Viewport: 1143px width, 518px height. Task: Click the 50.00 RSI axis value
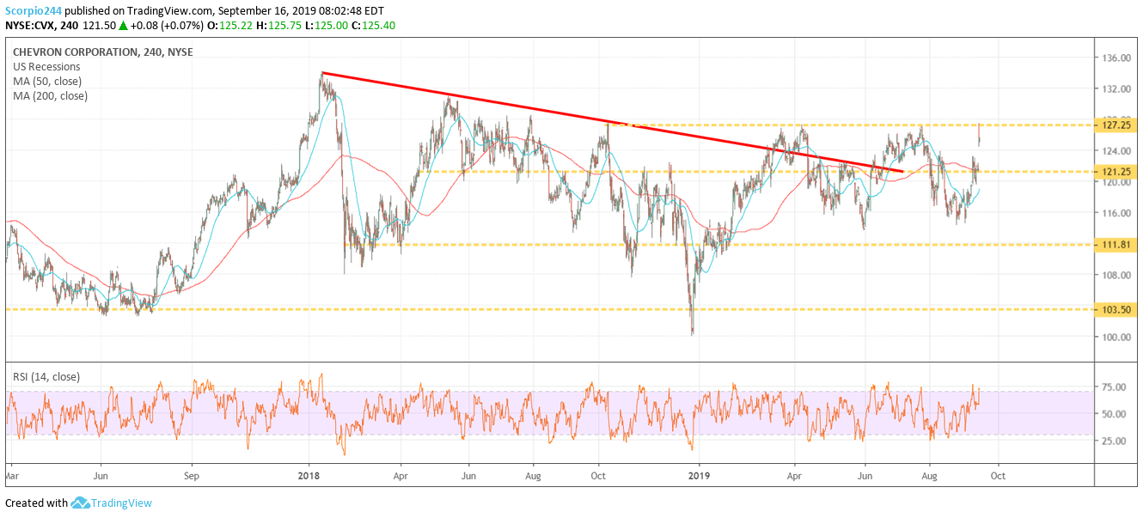click(x=1114, y=414)
